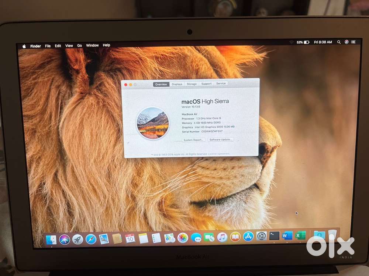Switch to the Support tab
This screenshot has width=369, height=276.
pos(206,84)
